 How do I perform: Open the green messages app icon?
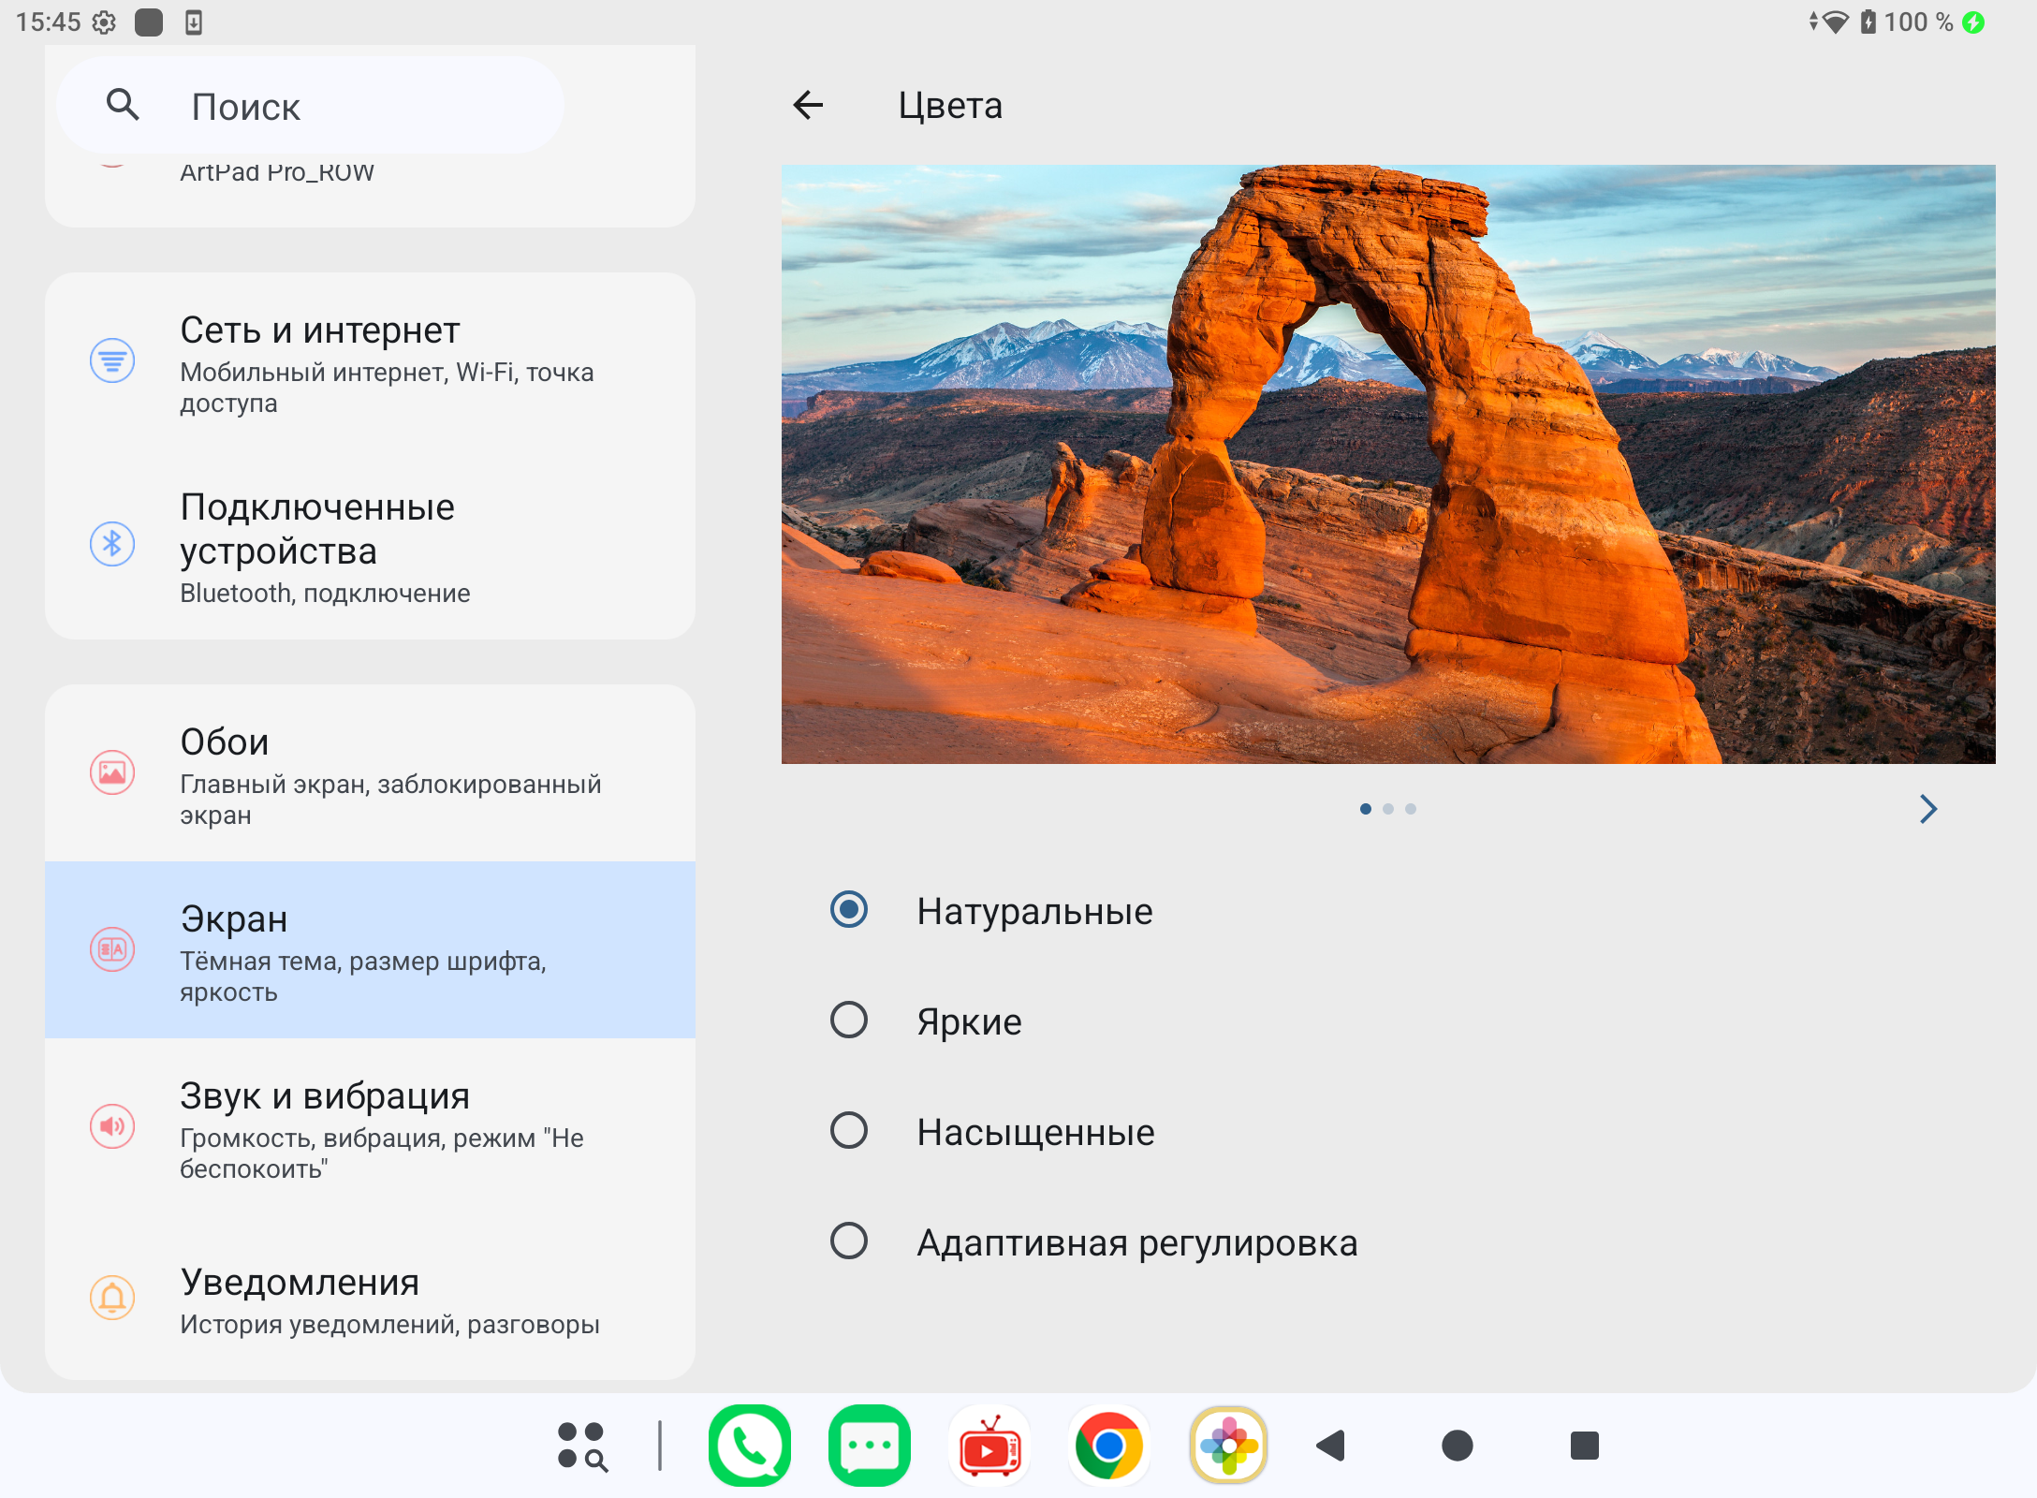tap(869, 1445)
